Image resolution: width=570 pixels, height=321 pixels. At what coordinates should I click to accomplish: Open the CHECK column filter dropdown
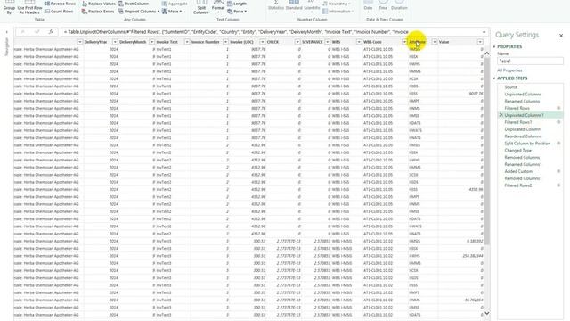coord(297,42)
